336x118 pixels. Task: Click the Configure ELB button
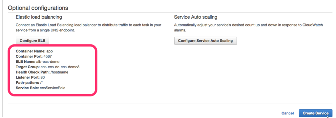[x=32, y=41]
